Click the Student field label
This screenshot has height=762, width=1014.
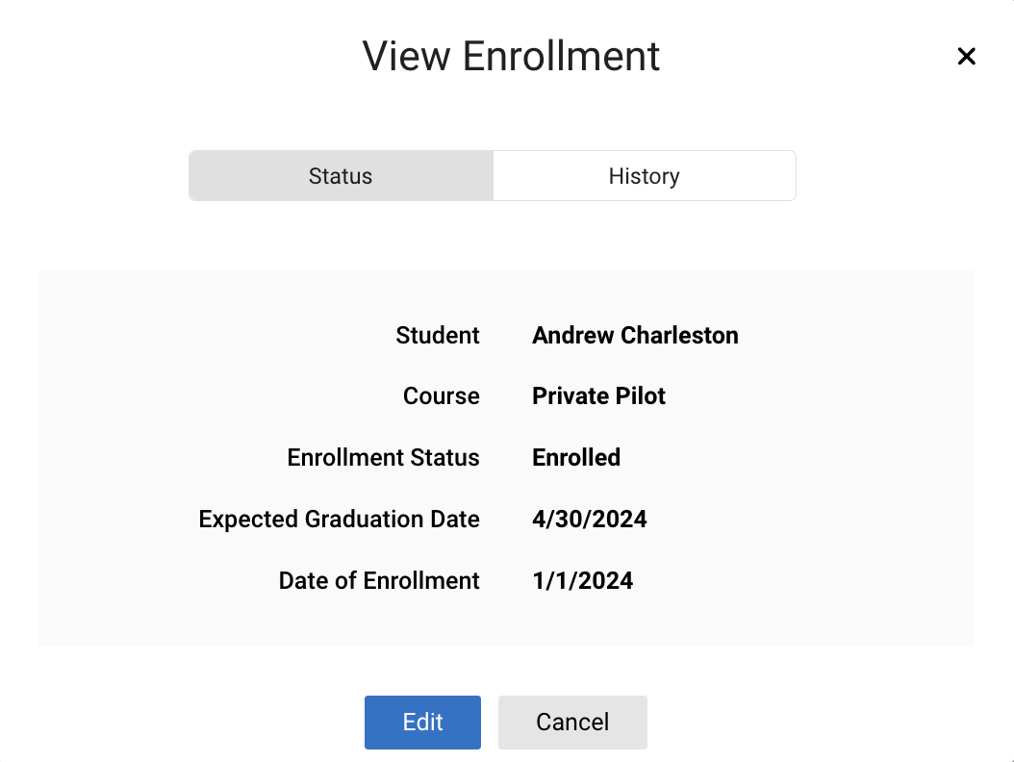point(438,336)
